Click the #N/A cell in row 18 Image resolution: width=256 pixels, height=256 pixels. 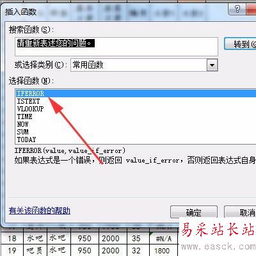pos(164,238)
